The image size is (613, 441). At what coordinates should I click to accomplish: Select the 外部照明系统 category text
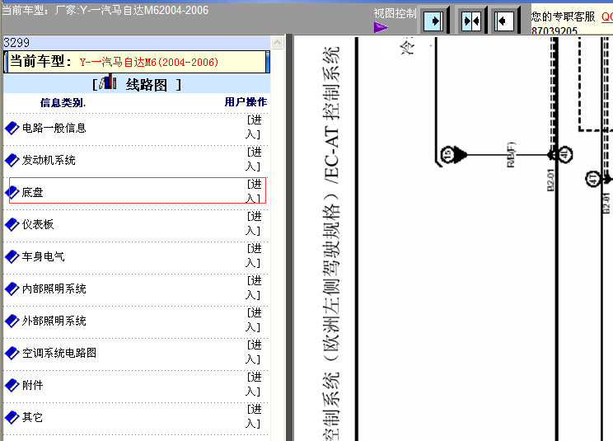pos(54,321)
